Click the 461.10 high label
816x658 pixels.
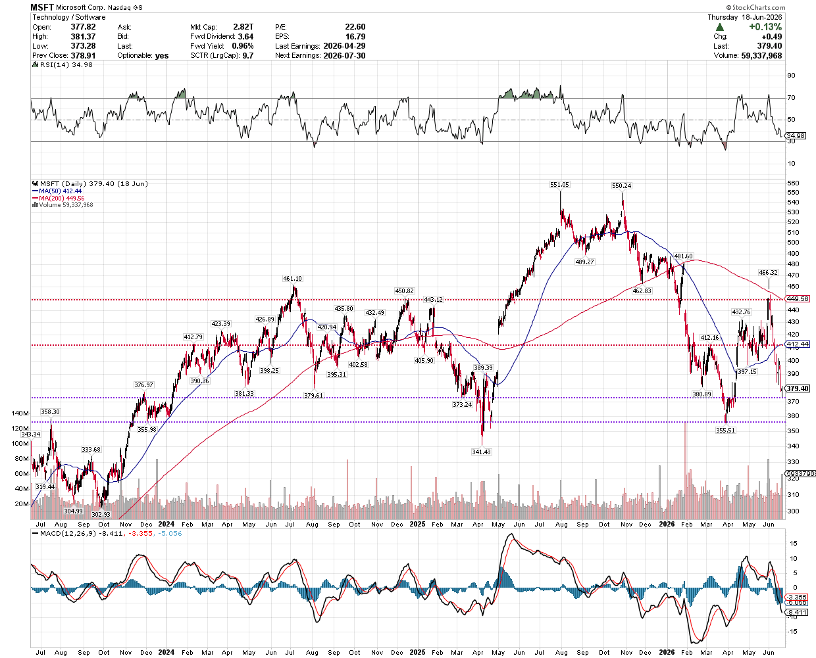[292, 278]
